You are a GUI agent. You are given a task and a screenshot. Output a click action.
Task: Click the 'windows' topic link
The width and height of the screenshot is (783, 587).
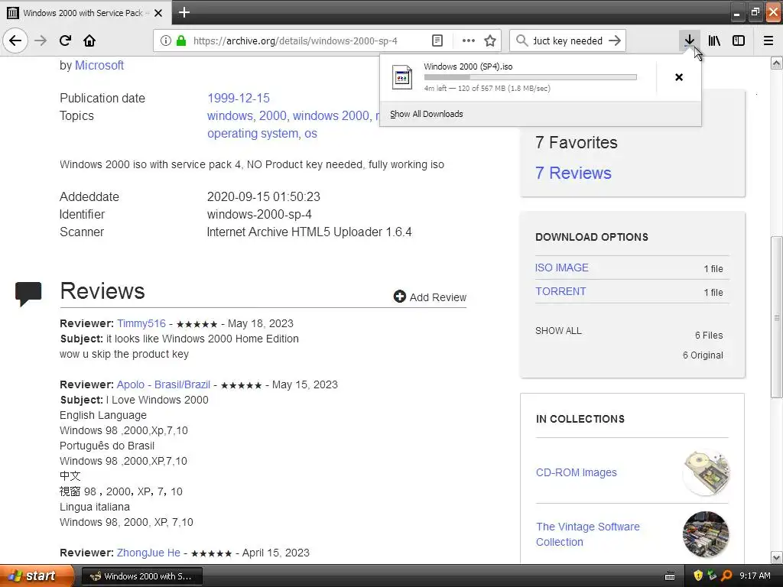click(230, 116)
